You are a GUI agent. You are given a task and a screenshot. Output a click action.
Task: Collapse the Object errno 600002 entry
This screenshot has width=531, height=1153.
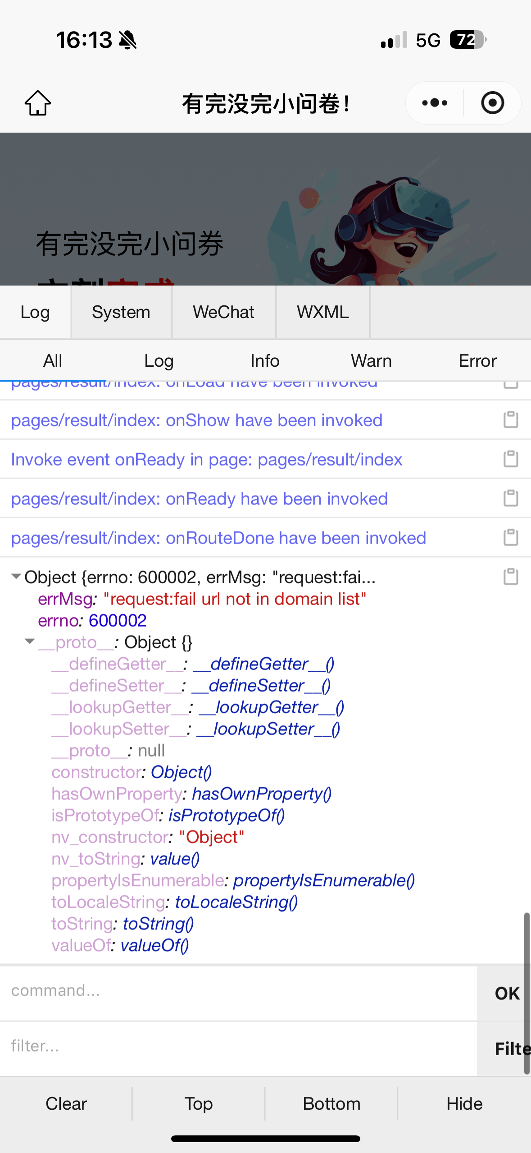[x=16, y=576]
